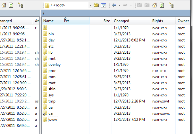This screenshot has height=134, width=193.
Task: Click the remote panel Home directory icon
Action: click(x=155, y=5)
